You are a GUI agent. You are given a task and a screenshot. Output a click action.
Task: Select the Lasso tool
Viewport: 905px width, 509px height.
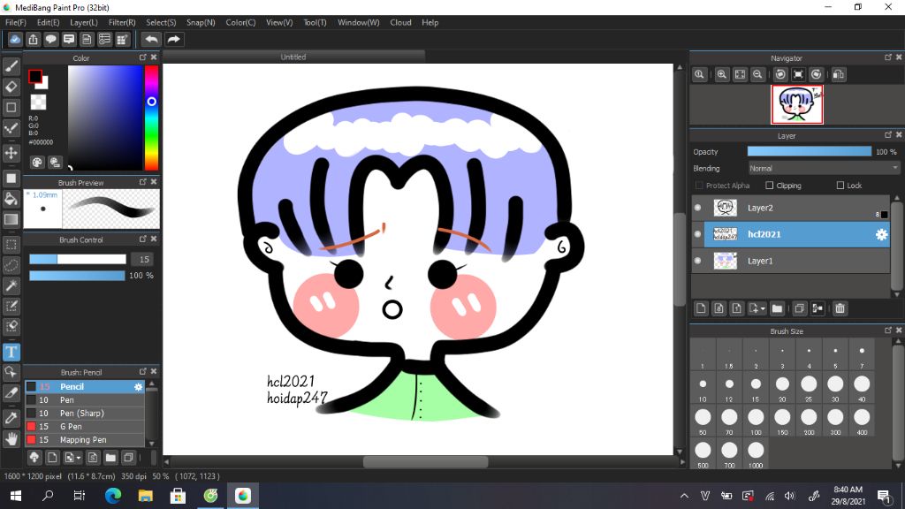[x=11, y=265]
